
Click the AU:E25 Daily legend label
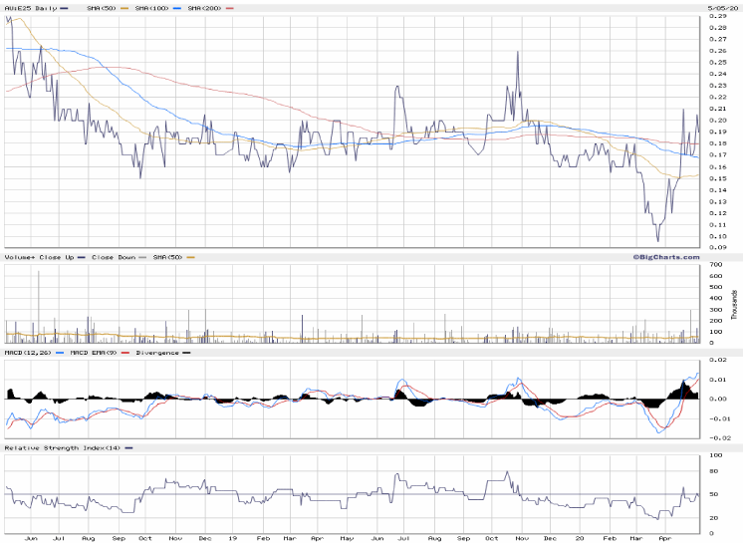[28, 8]
